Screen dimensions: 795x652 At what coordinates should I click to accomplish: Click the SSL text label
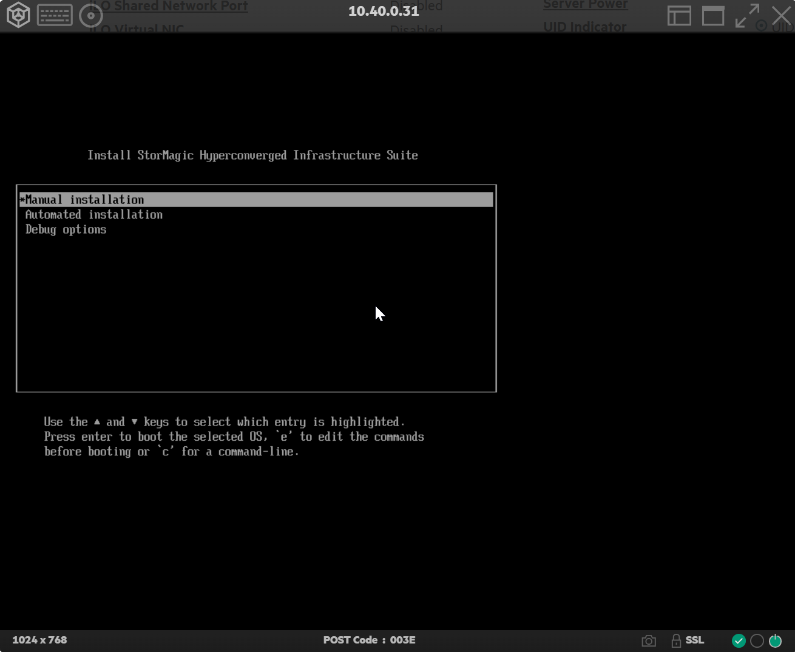click(695, 640)
